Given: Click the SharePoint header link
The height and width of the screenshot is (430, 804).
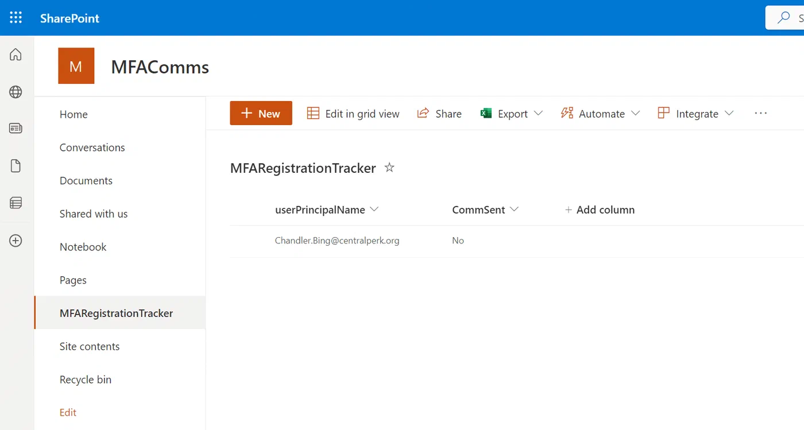Looking at the screenshot, I should (69, 18).
